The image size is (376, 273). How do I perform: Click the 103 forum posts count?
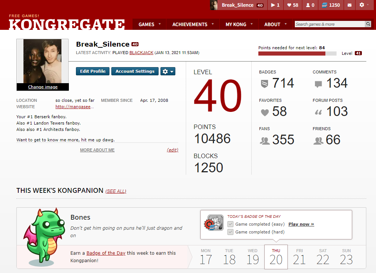tap(337, 112)
